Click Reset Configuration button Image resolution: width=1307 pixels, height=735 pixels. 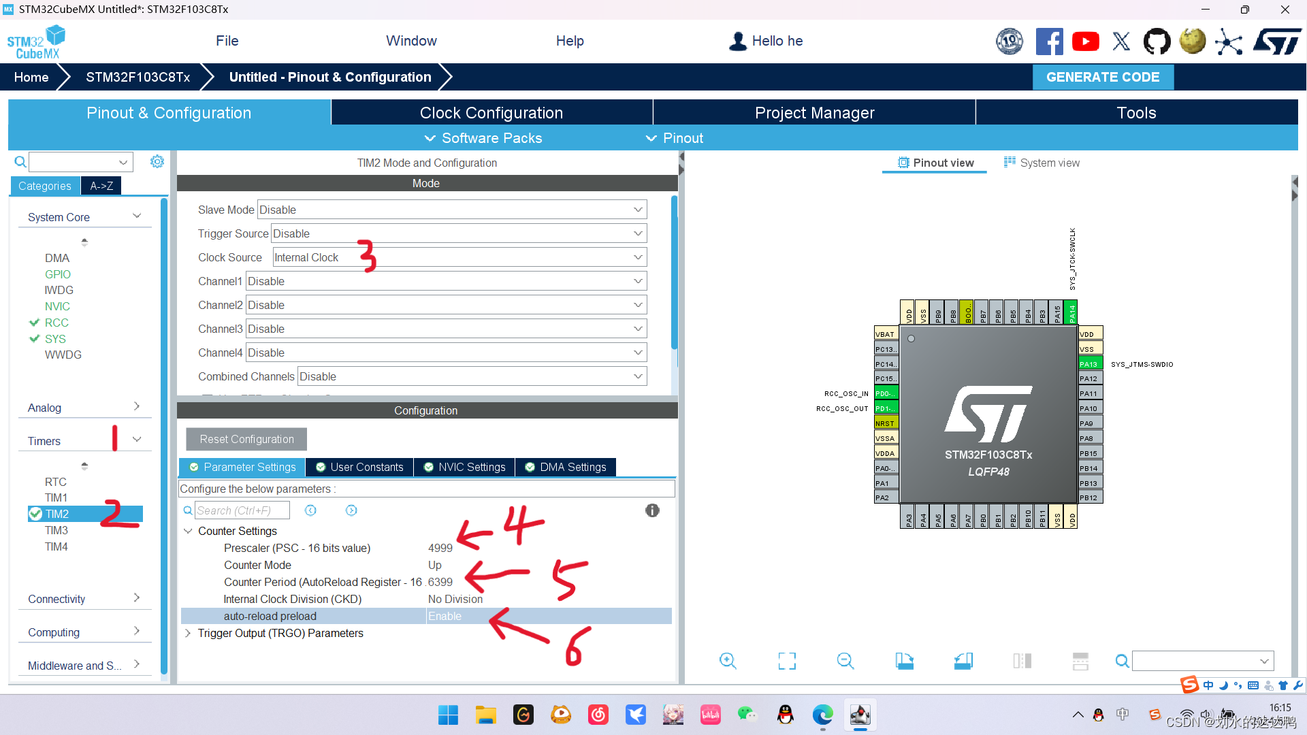point(246,439)
